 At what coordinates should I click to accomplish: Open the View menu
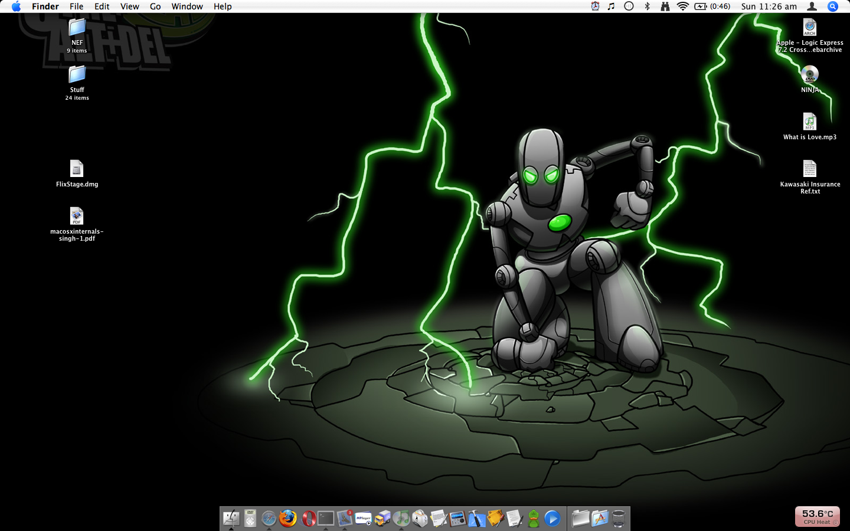(x=129, y=6)
